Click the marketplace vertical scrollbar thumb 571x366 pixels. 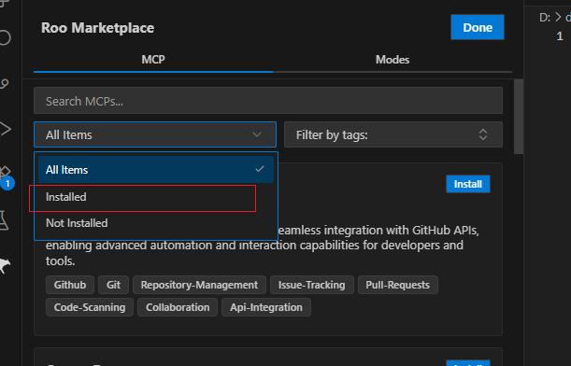(x=519, y=117)
